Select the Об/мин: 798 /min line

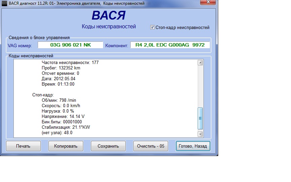coord(59,100)
